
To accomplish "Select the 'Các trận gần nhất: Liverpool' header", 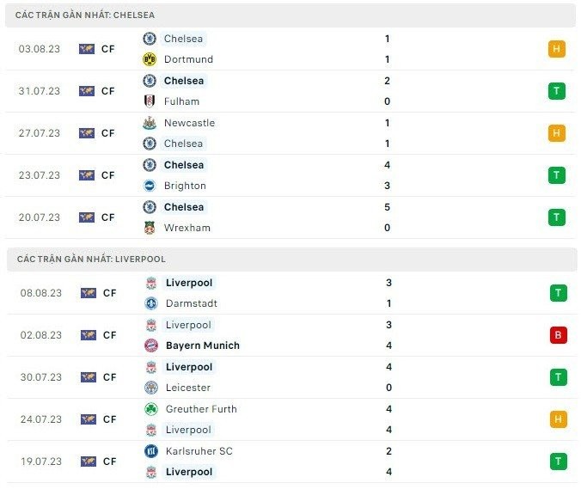I will [x=90, y=259].
